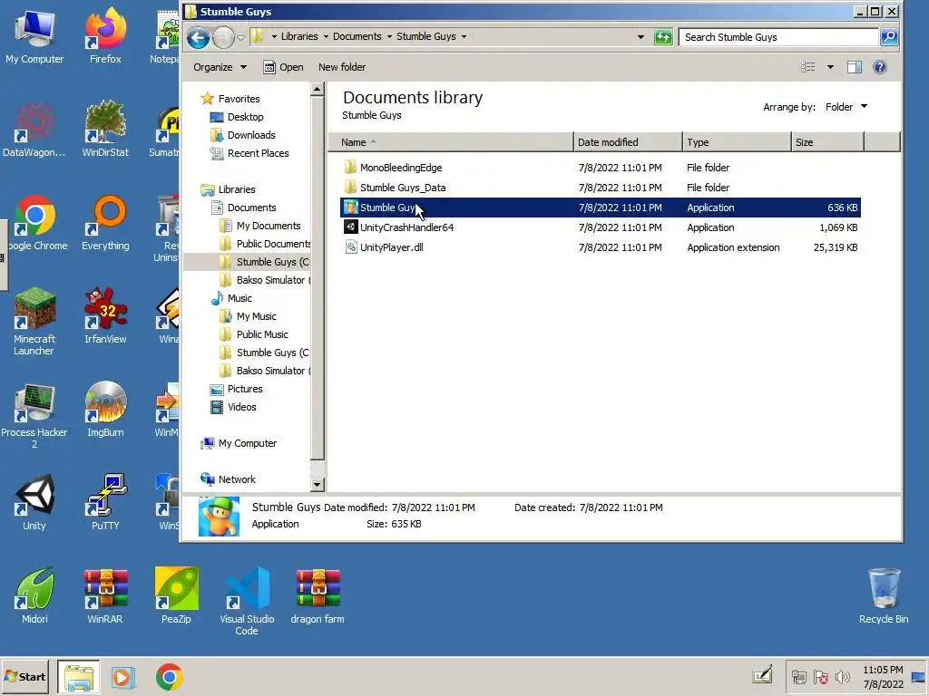This screenshot has width=929, height=696.
Task: Select the Stumble Guys_Data folder
Action: [x=601, y=188]
